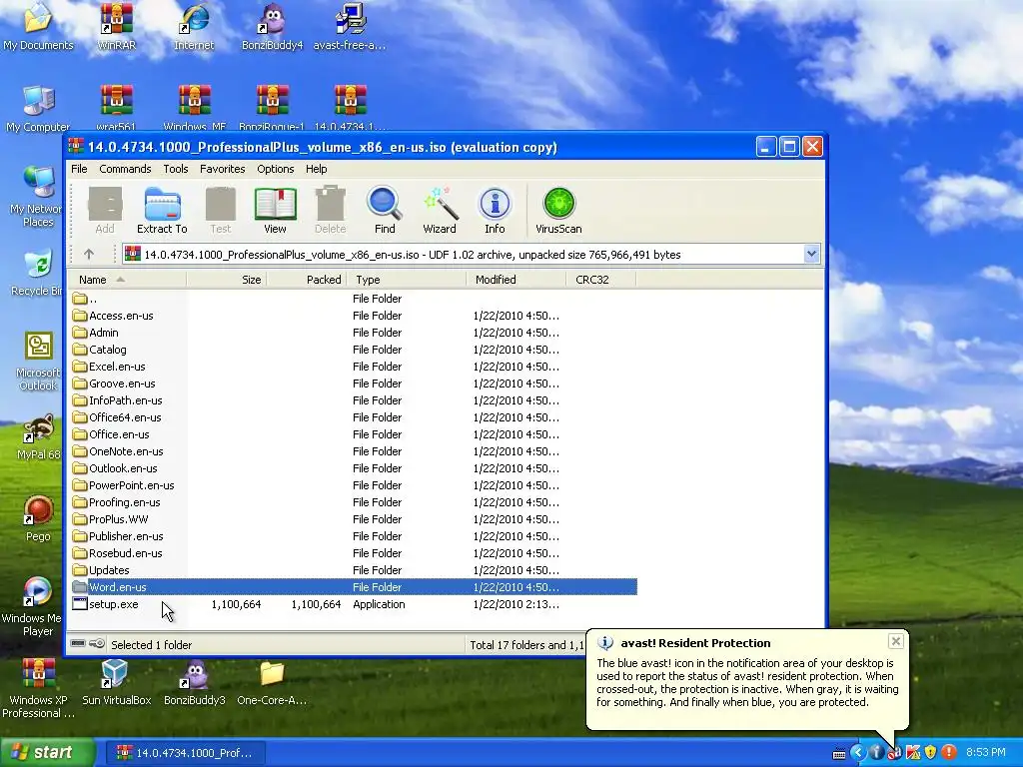Close the avast Resident Protection balloon
Screen dimensions: 1023x767
tap(896, 641)
